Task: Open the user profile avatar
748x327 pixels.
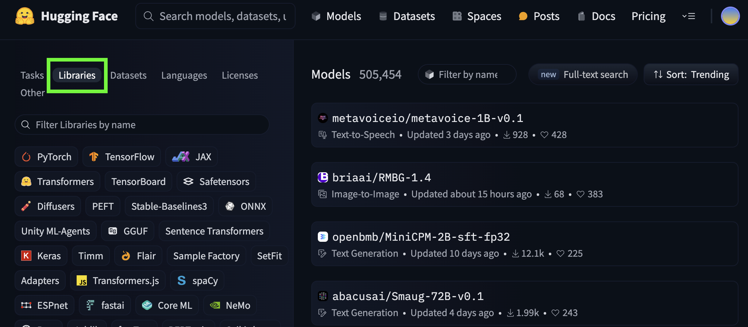Action: [x=730, y=16]
